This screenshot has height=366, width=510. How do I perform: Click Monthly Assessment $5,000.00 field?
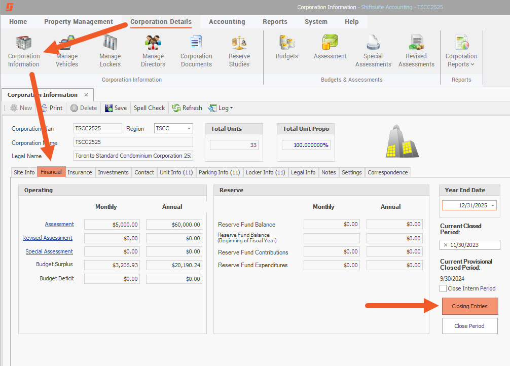(112, 225)
